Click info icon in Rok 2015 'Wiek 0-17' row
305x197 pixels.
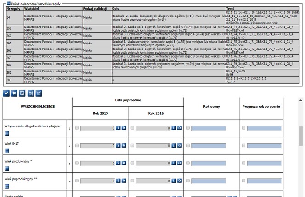(118, 146)
